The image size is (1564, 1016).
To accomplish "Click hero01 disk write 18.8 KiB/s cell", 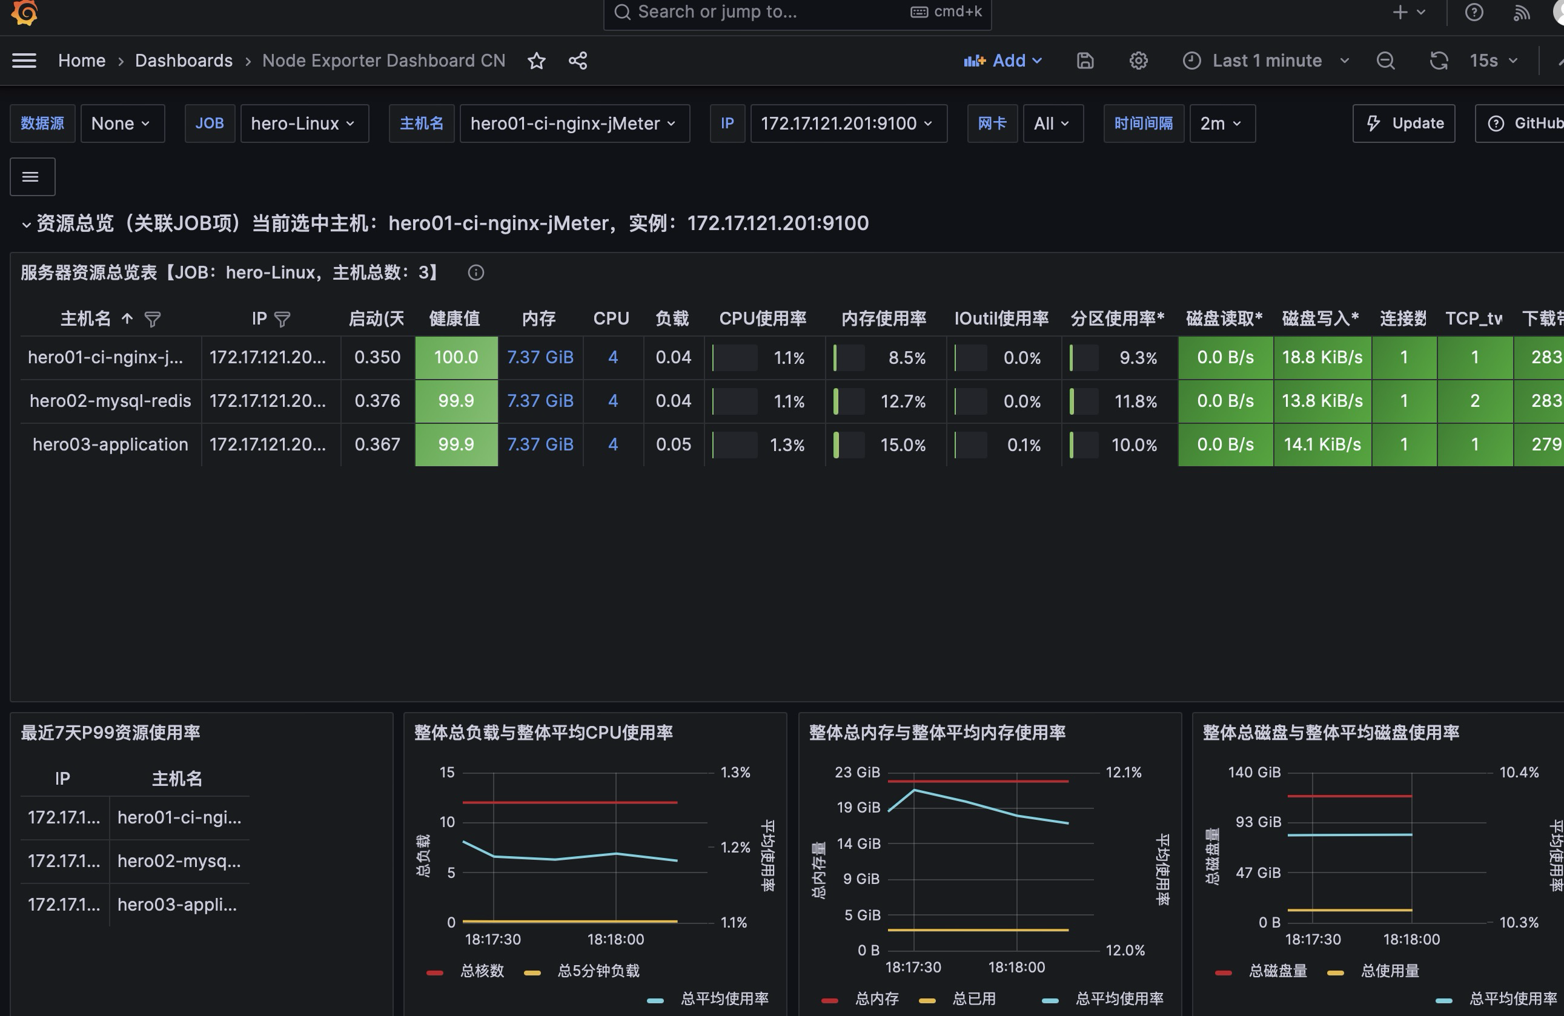I will coord(1322,357).
